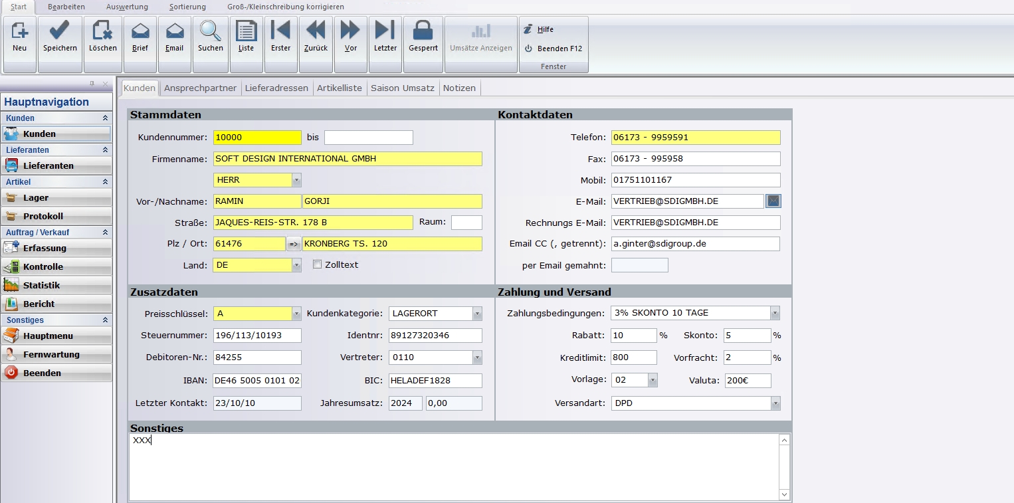Enable the Zolltext checkbox
The height and width of the screenshot is (503, 1014).
[318, 265]
